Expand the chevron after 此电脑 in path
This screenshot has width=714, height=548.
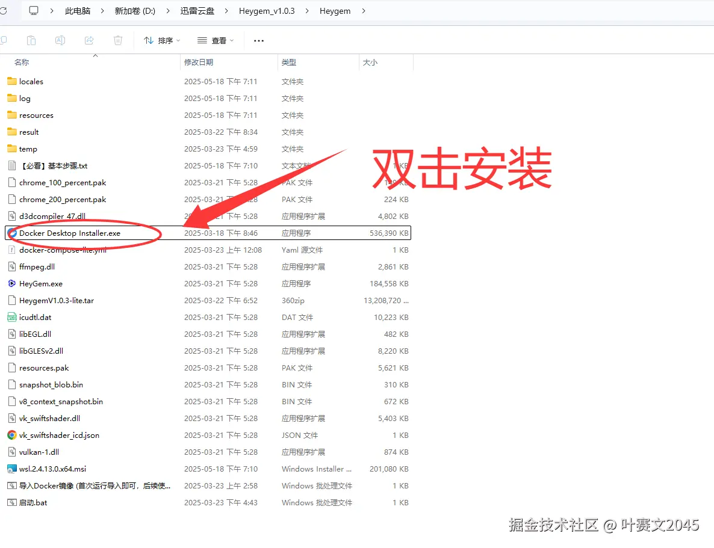(x=102, y=11)
